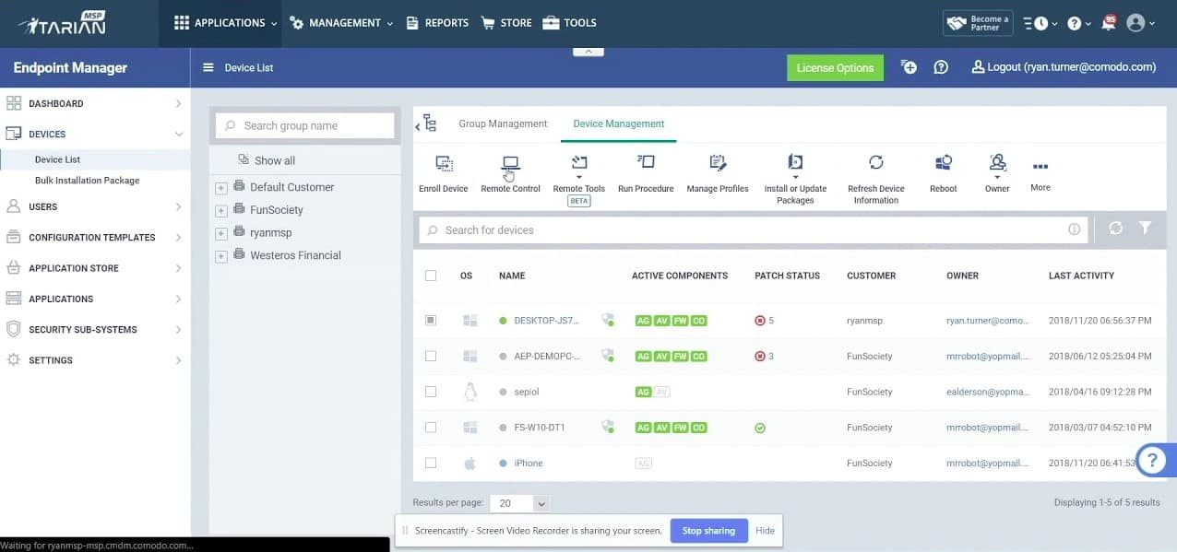
Task: Click the mrrobot owner link for AEP-DEMOPC
Action: coord(987,356)
